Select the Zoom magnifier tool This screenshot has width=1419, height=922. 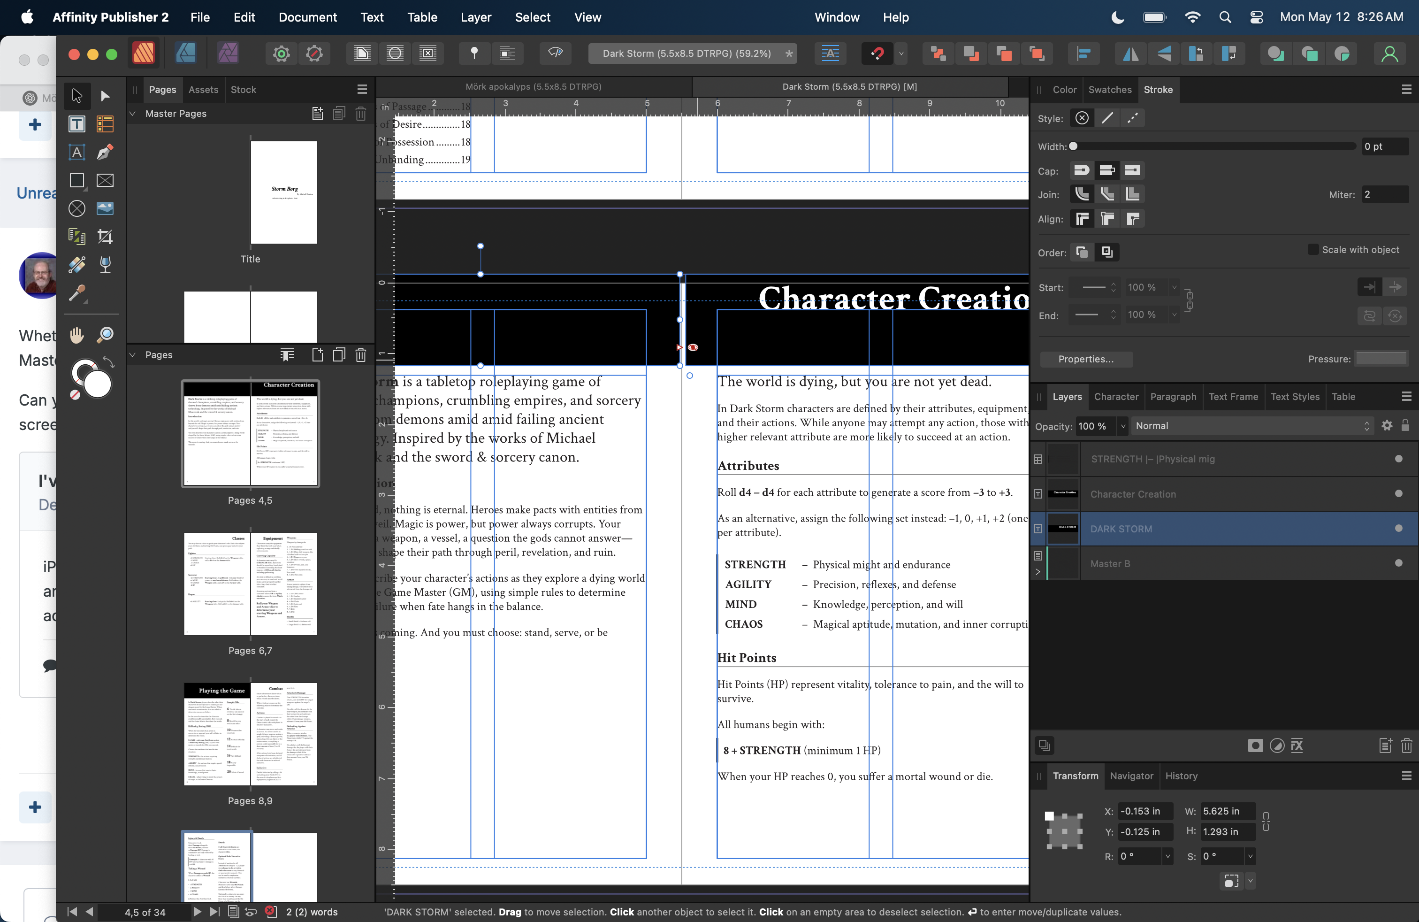click(105, 335)
